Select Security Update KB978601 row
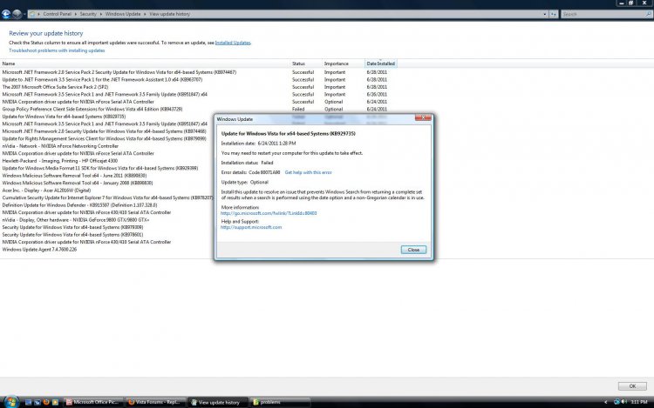This screenshot has width=654, height=408. click(x=72, y=235)
